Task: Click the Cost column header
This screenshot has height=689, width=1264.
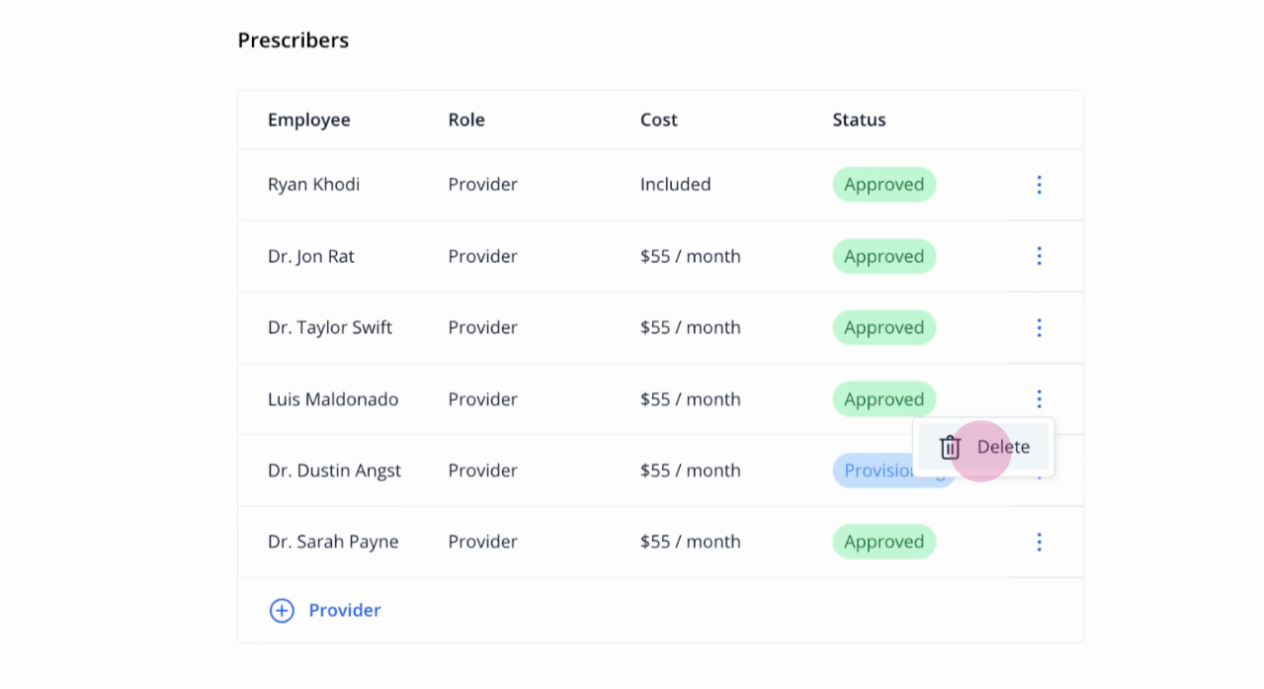Action: coord(658,120)
